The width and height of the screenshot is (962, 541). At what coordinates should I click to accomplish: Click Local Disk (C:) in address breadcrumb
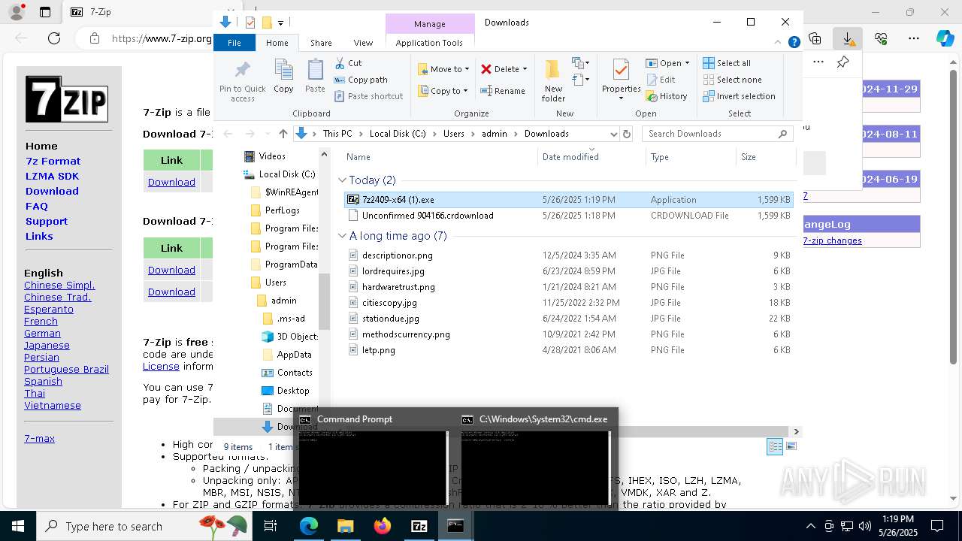(398, 134)
